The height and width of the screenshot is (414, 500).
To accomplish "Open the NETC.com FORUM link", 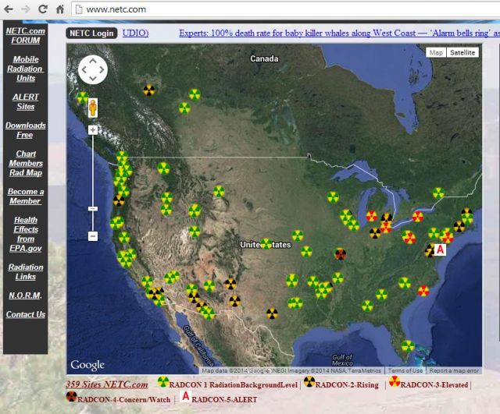I will pos(25,35).
